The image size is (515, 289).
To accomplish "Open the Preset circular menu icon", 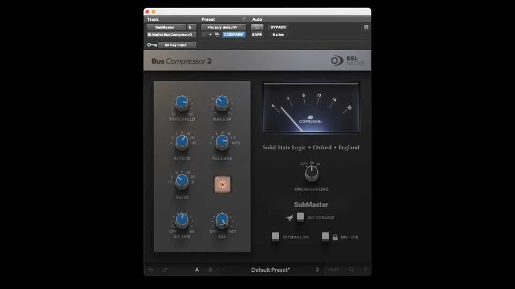I will 244,19.
